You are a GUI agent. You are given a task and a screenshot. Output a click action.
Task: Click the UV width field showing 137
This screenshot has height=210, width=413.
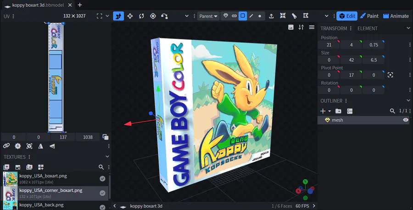[x=63, y=137]
